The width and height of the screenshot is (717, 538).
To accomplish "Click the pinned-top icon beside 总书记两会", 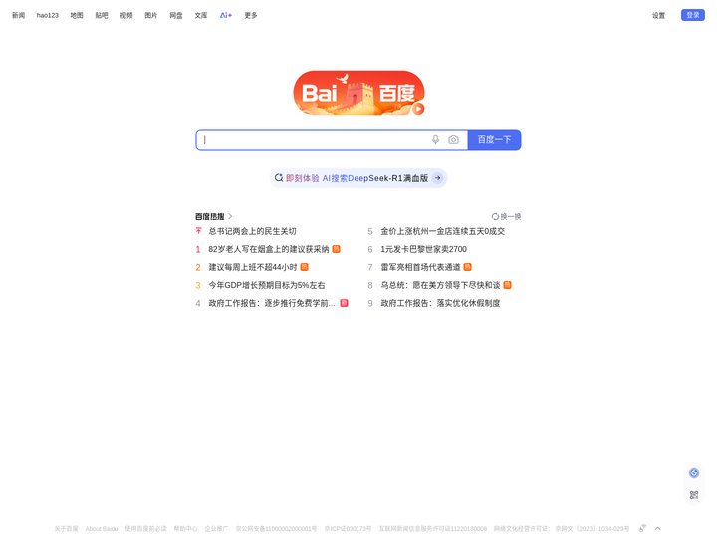I will [198, 231].
